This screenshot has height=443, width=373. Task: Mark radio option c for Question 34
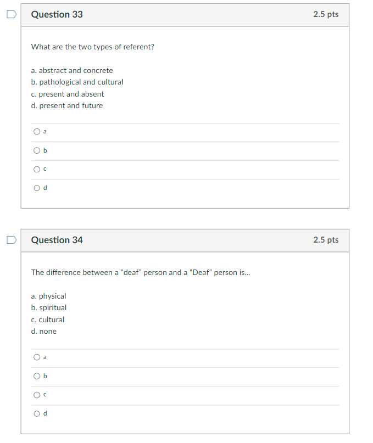click(37, 395)
